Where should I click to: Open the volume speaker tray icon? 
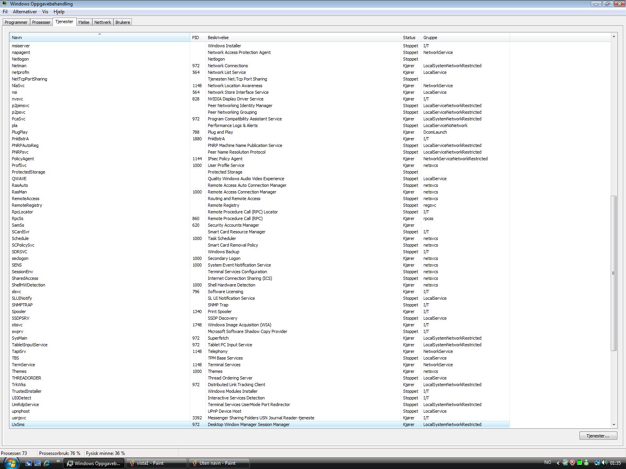tap(604, 463)
